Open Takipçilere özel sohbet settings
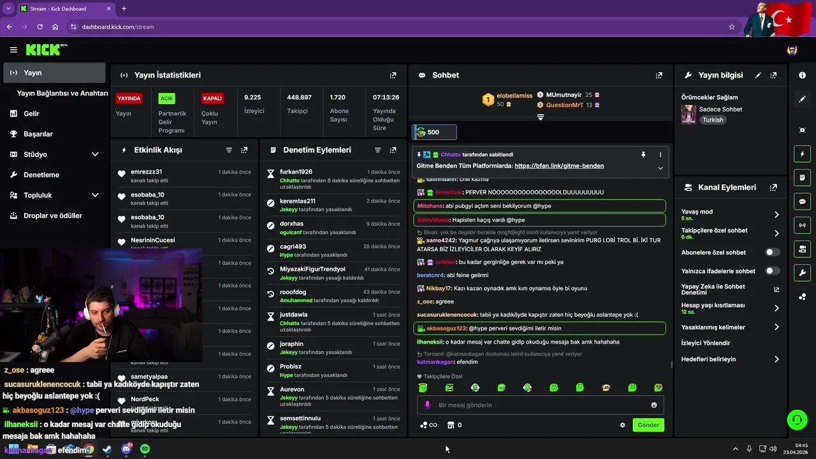Screen dimensions: 816x459 [730, 233]
